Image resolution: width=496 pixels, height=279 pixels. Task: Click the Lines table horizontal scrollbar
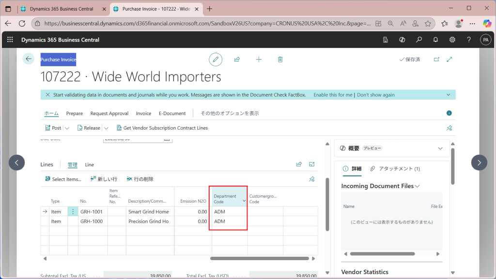coord(260,259)
